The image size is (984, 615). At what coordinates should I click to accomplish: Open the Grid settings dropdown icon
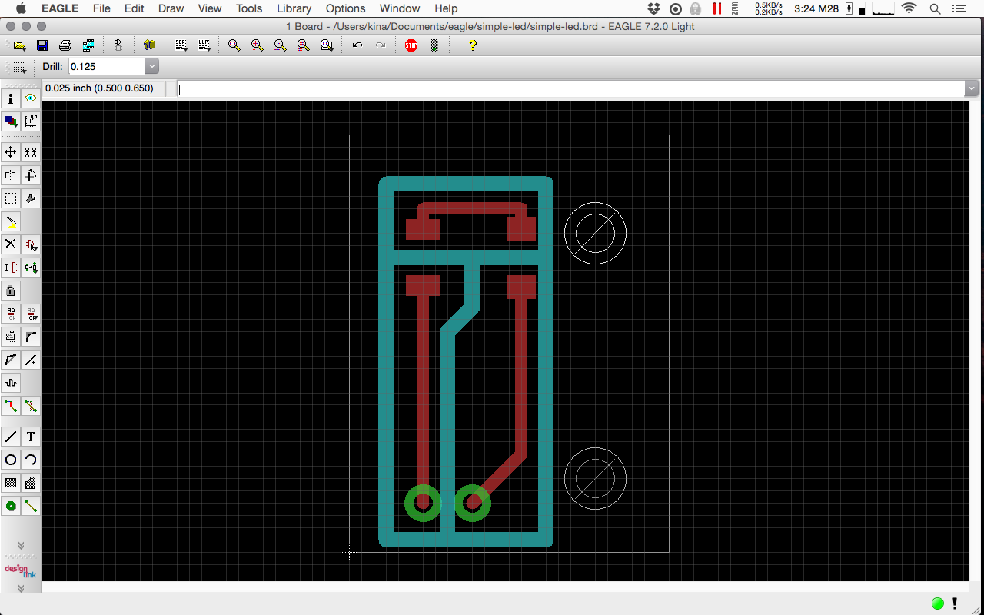(x=21, y=67)
